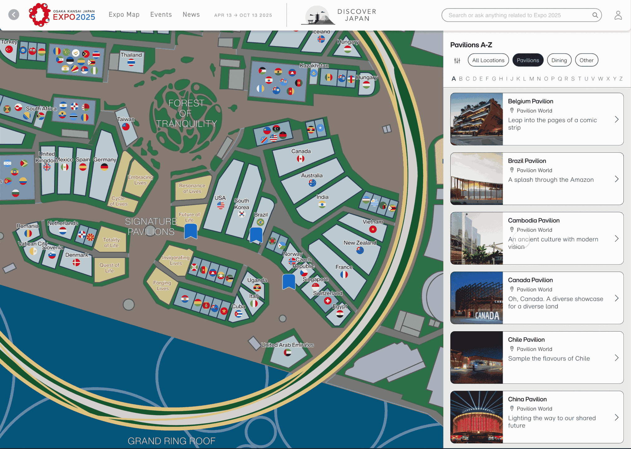This screenshot has width=631, height=449.
Task: Expand the Canada Pavilion arrow
Action: (617, 298)
